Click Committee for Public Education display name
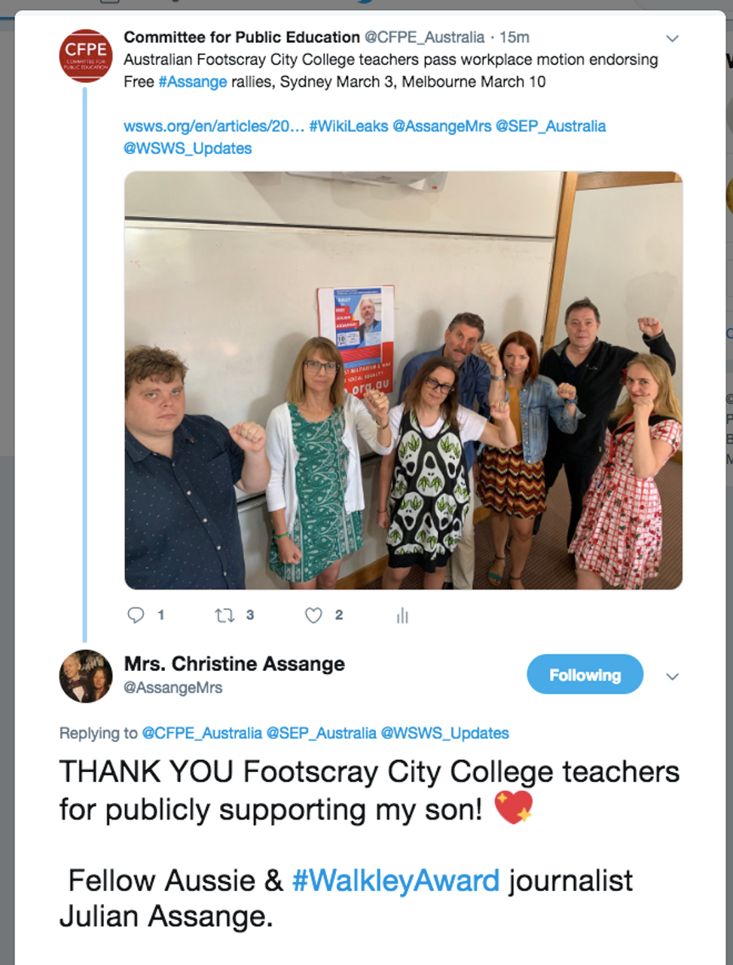This screenshot has height=965, width=733. (x=242, y=37)
